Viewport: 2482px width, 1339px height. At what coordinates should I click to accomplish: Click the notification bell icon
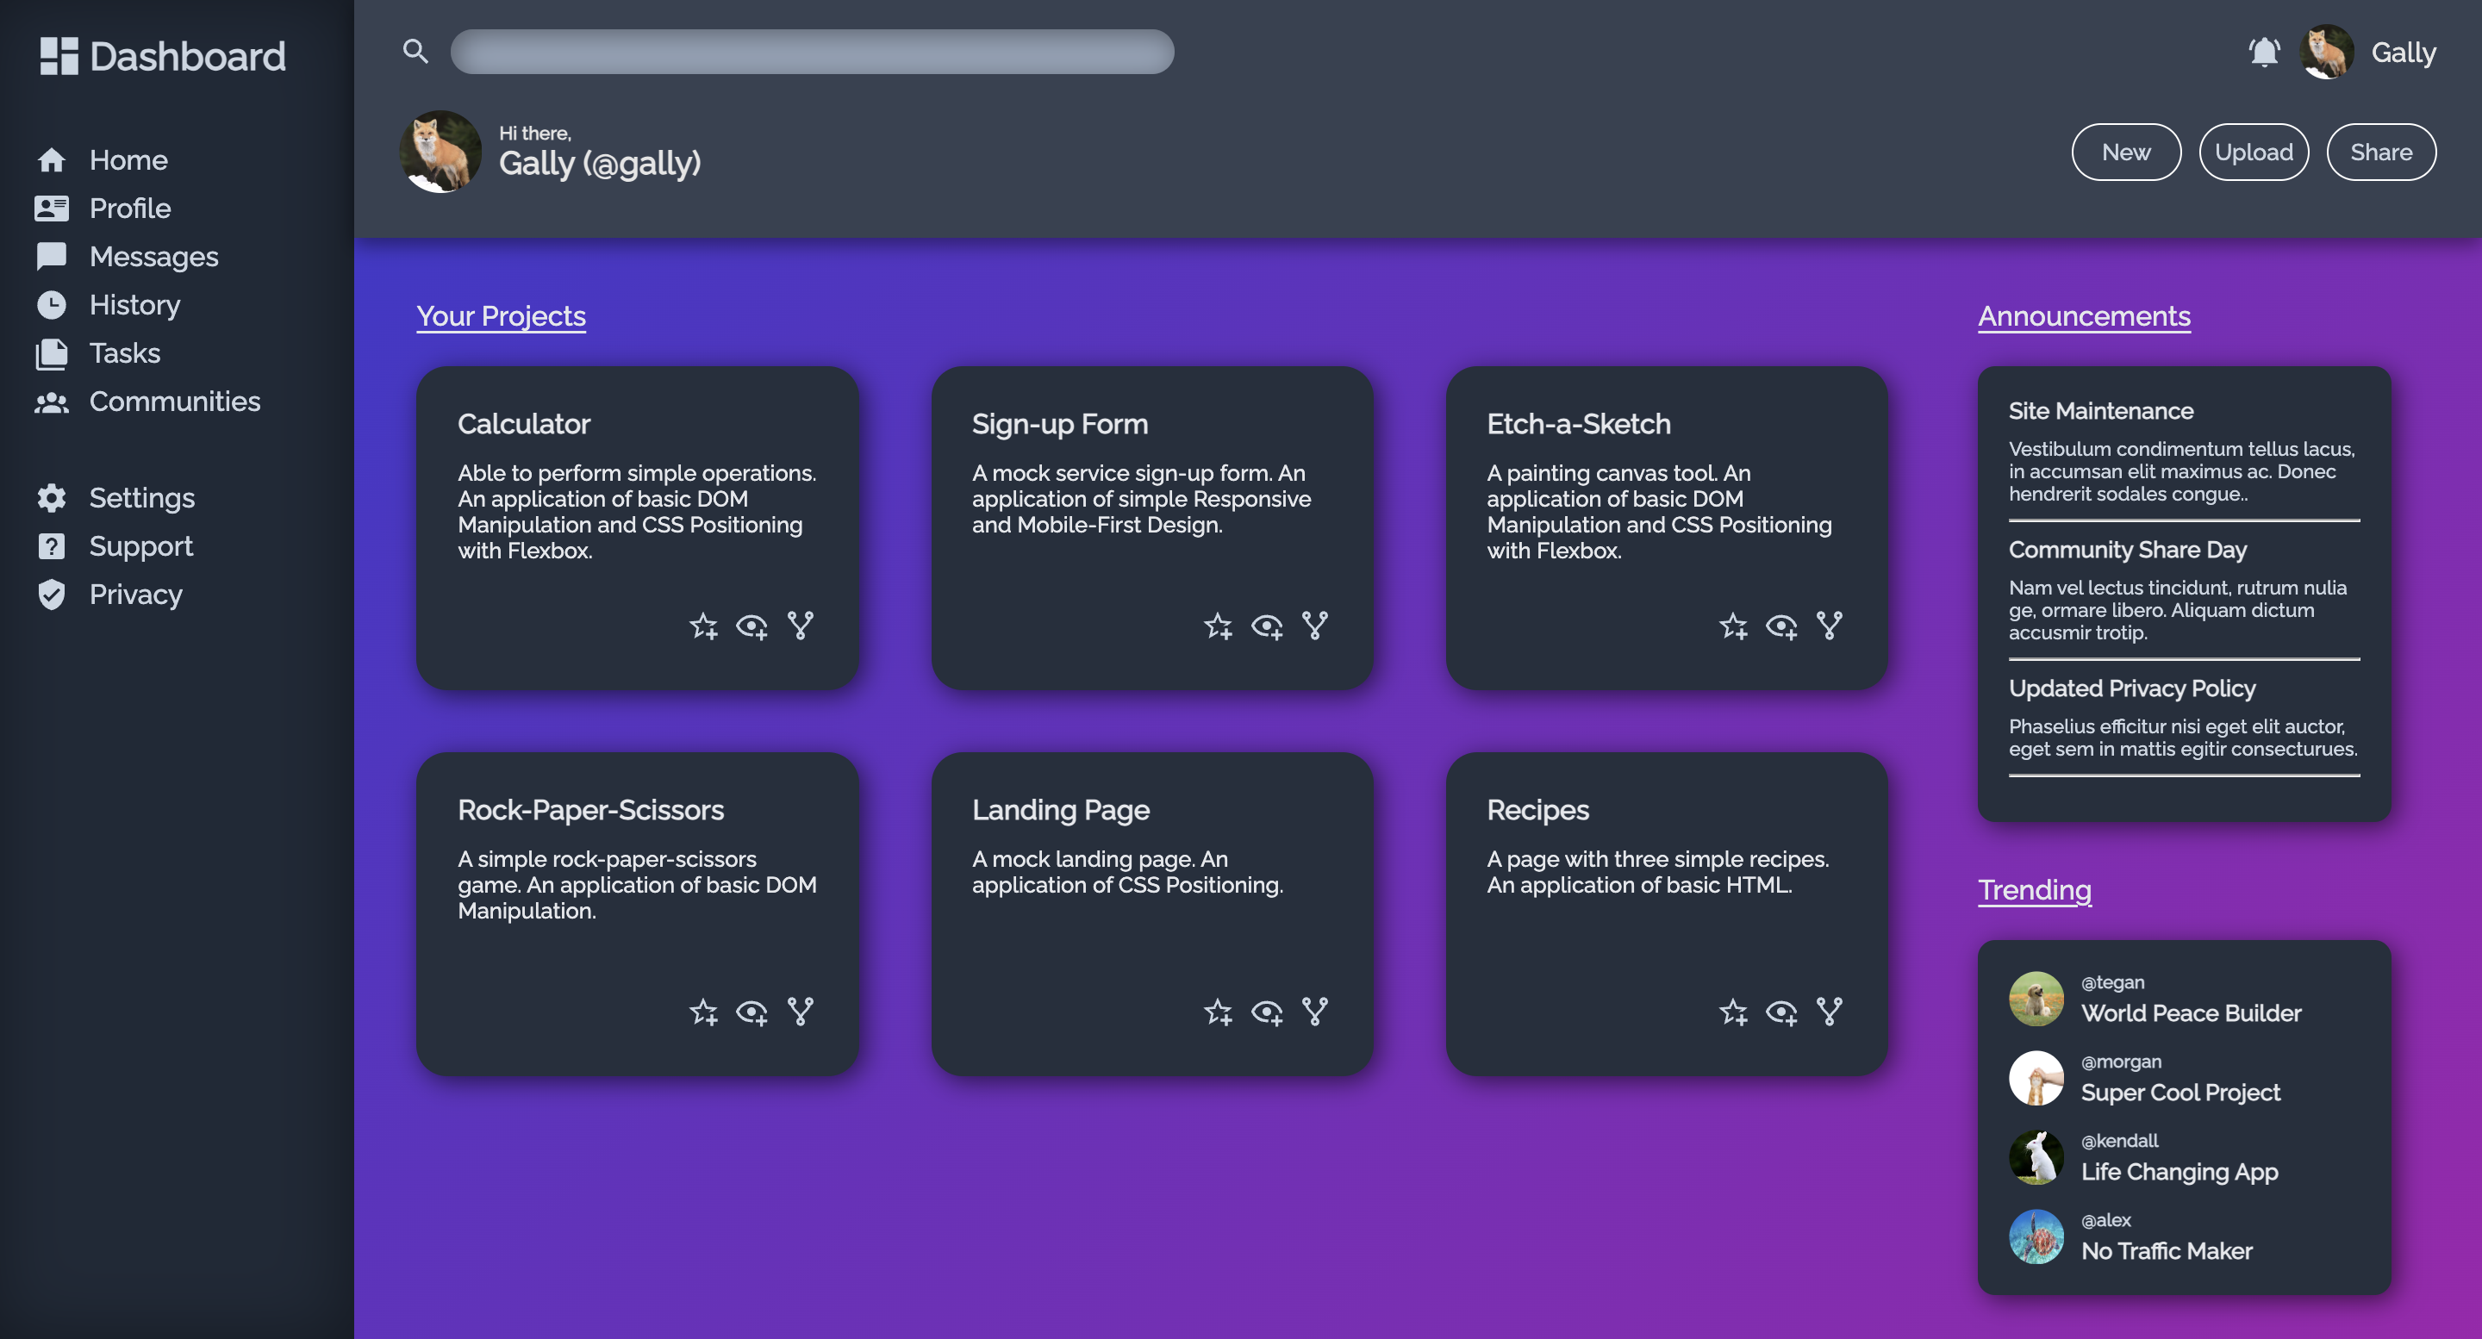[2263, 52]
